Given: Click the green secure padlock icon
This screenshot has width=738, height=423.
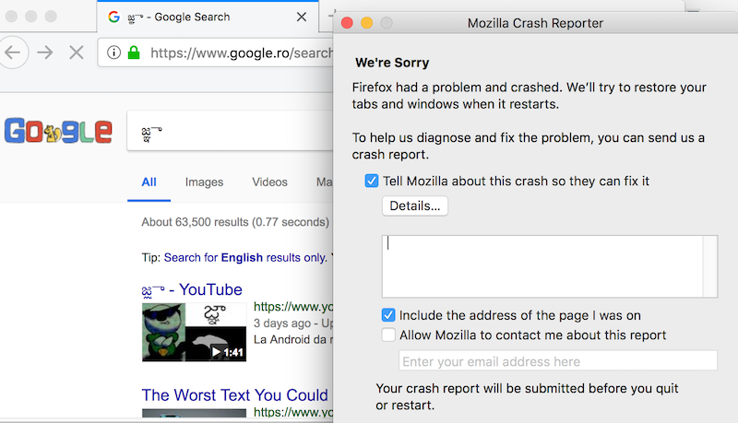Looking at the screenshot, I should point(134,53).
